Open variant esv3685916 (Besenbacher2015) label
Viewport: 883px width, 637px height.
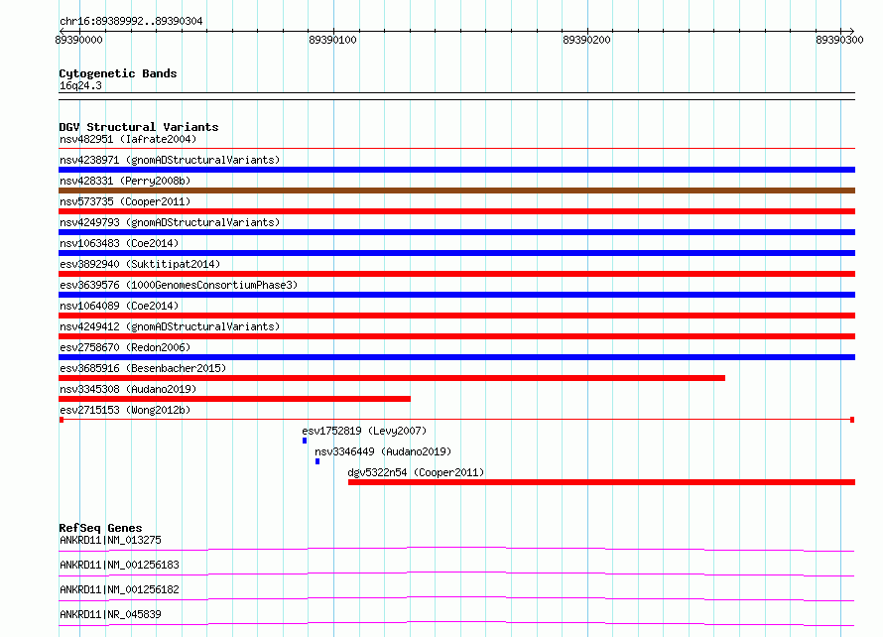[x=143, y=368]
